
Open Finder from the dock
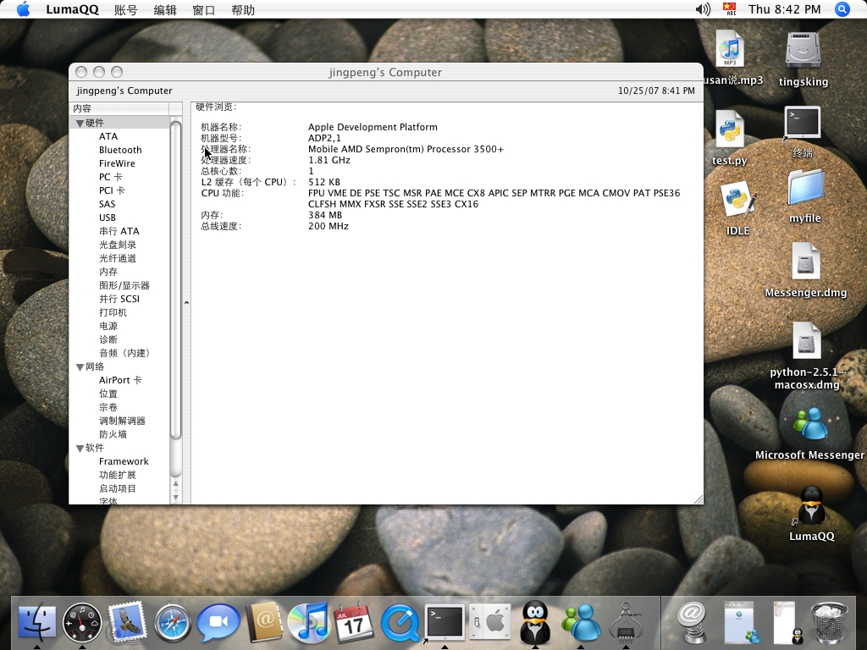[x=36, y=623]
